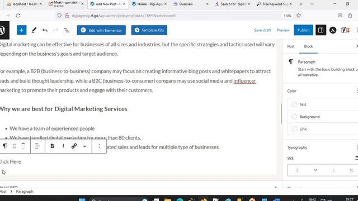
Task: Select font size XL
Action: click(x=351, y=170)
